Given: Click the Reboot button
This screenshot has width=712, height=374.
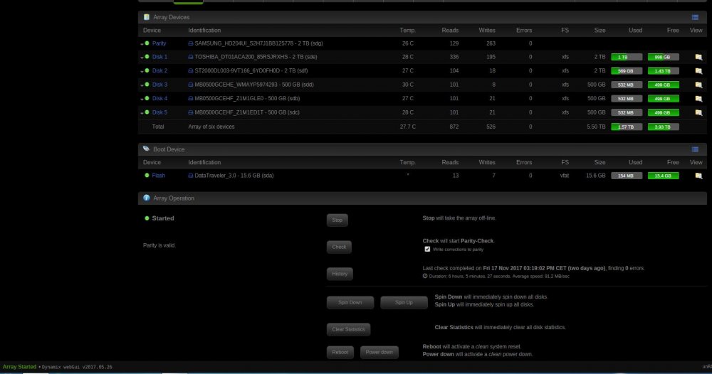Looking at the screenshot, I should [x=340, y=352].
